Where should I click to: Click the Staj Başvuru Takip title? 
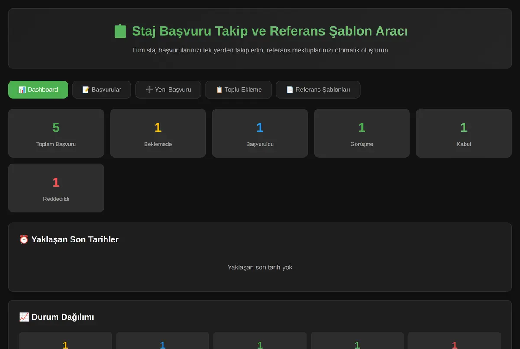(261, 31)
